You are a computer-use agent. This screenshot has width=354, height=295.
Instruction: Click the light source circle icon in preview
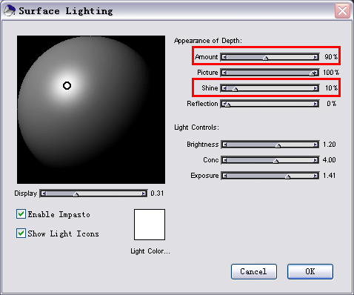[67, 85]
